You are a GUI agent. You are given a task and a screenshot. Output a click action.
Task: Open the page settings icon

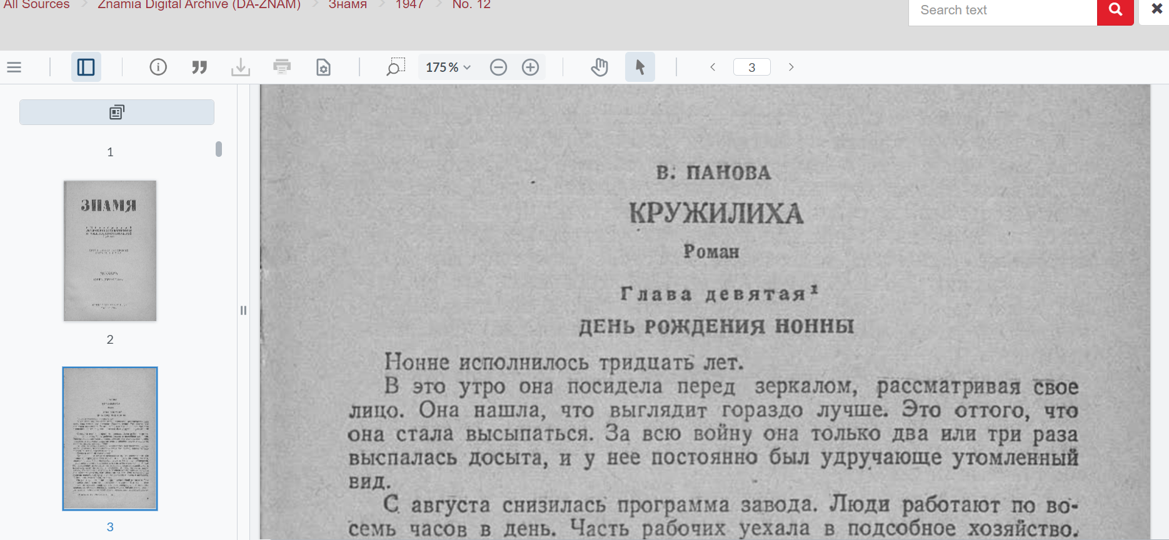click(x=323, y=67)
